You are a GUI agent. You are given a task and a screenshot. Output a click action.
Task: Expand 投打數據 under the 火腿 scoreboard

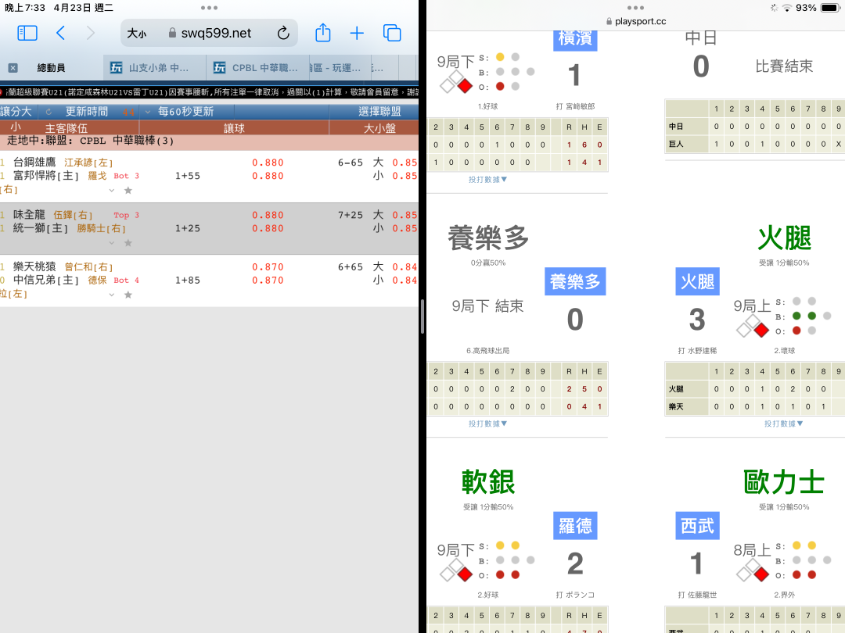pos(783,424)
